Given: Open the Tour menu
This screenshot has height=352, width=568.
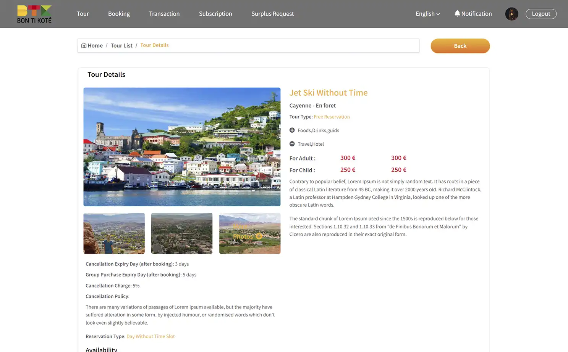Looking at the screenshot, I should click(83, 14).
